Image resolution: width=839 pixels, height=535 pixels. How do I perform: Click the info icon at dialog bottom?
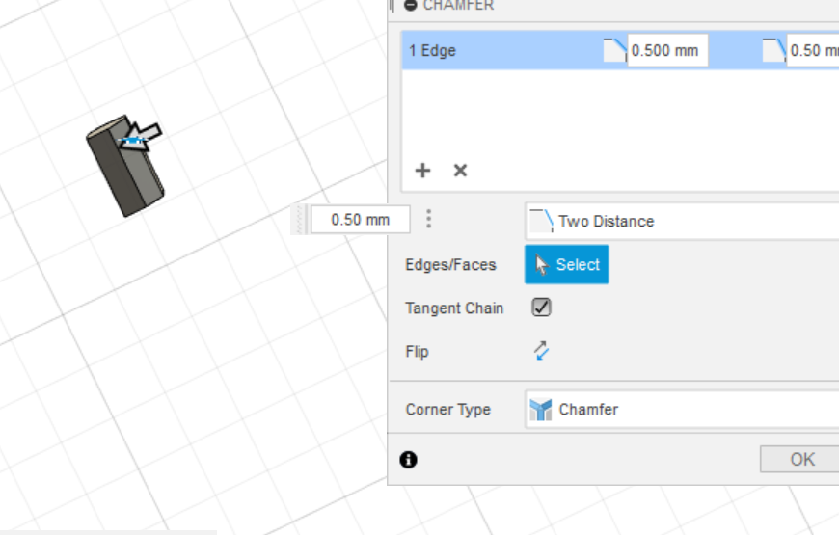(409, 460)
